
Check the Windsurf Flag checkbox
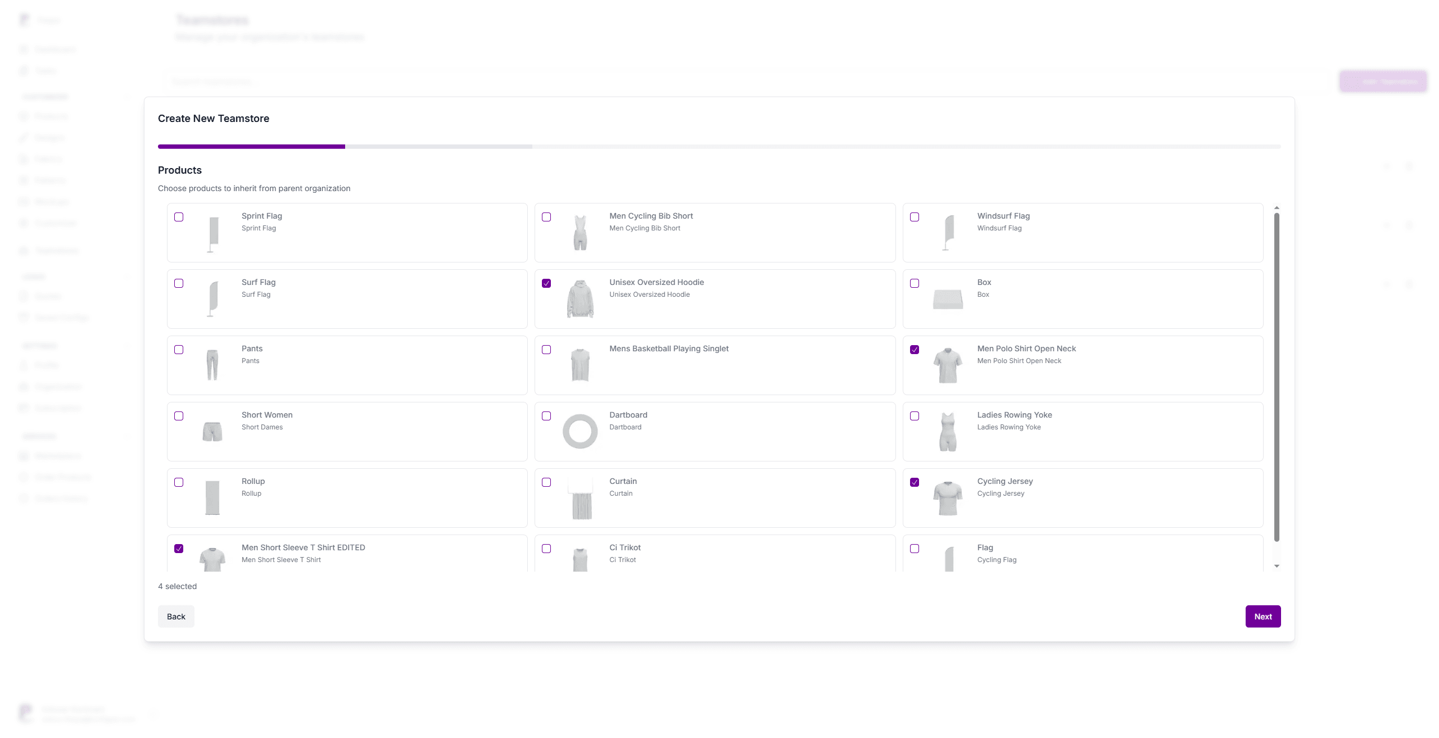coord(915,217)
